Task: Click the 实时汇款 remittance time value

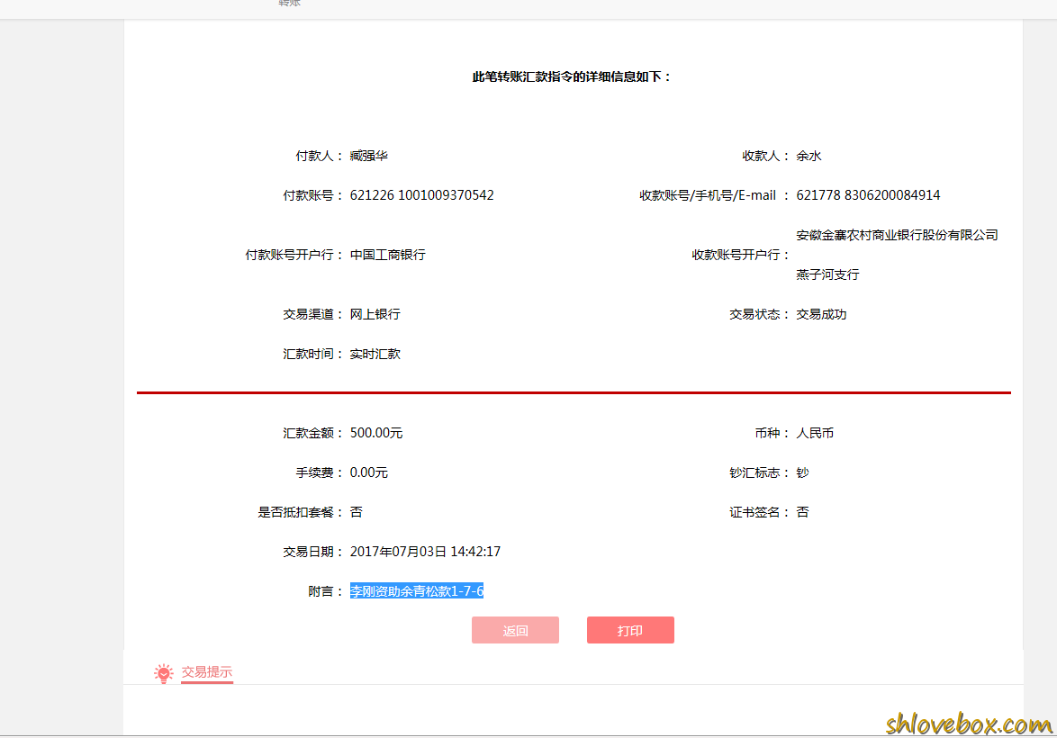Action: click(x=375, y=354)
